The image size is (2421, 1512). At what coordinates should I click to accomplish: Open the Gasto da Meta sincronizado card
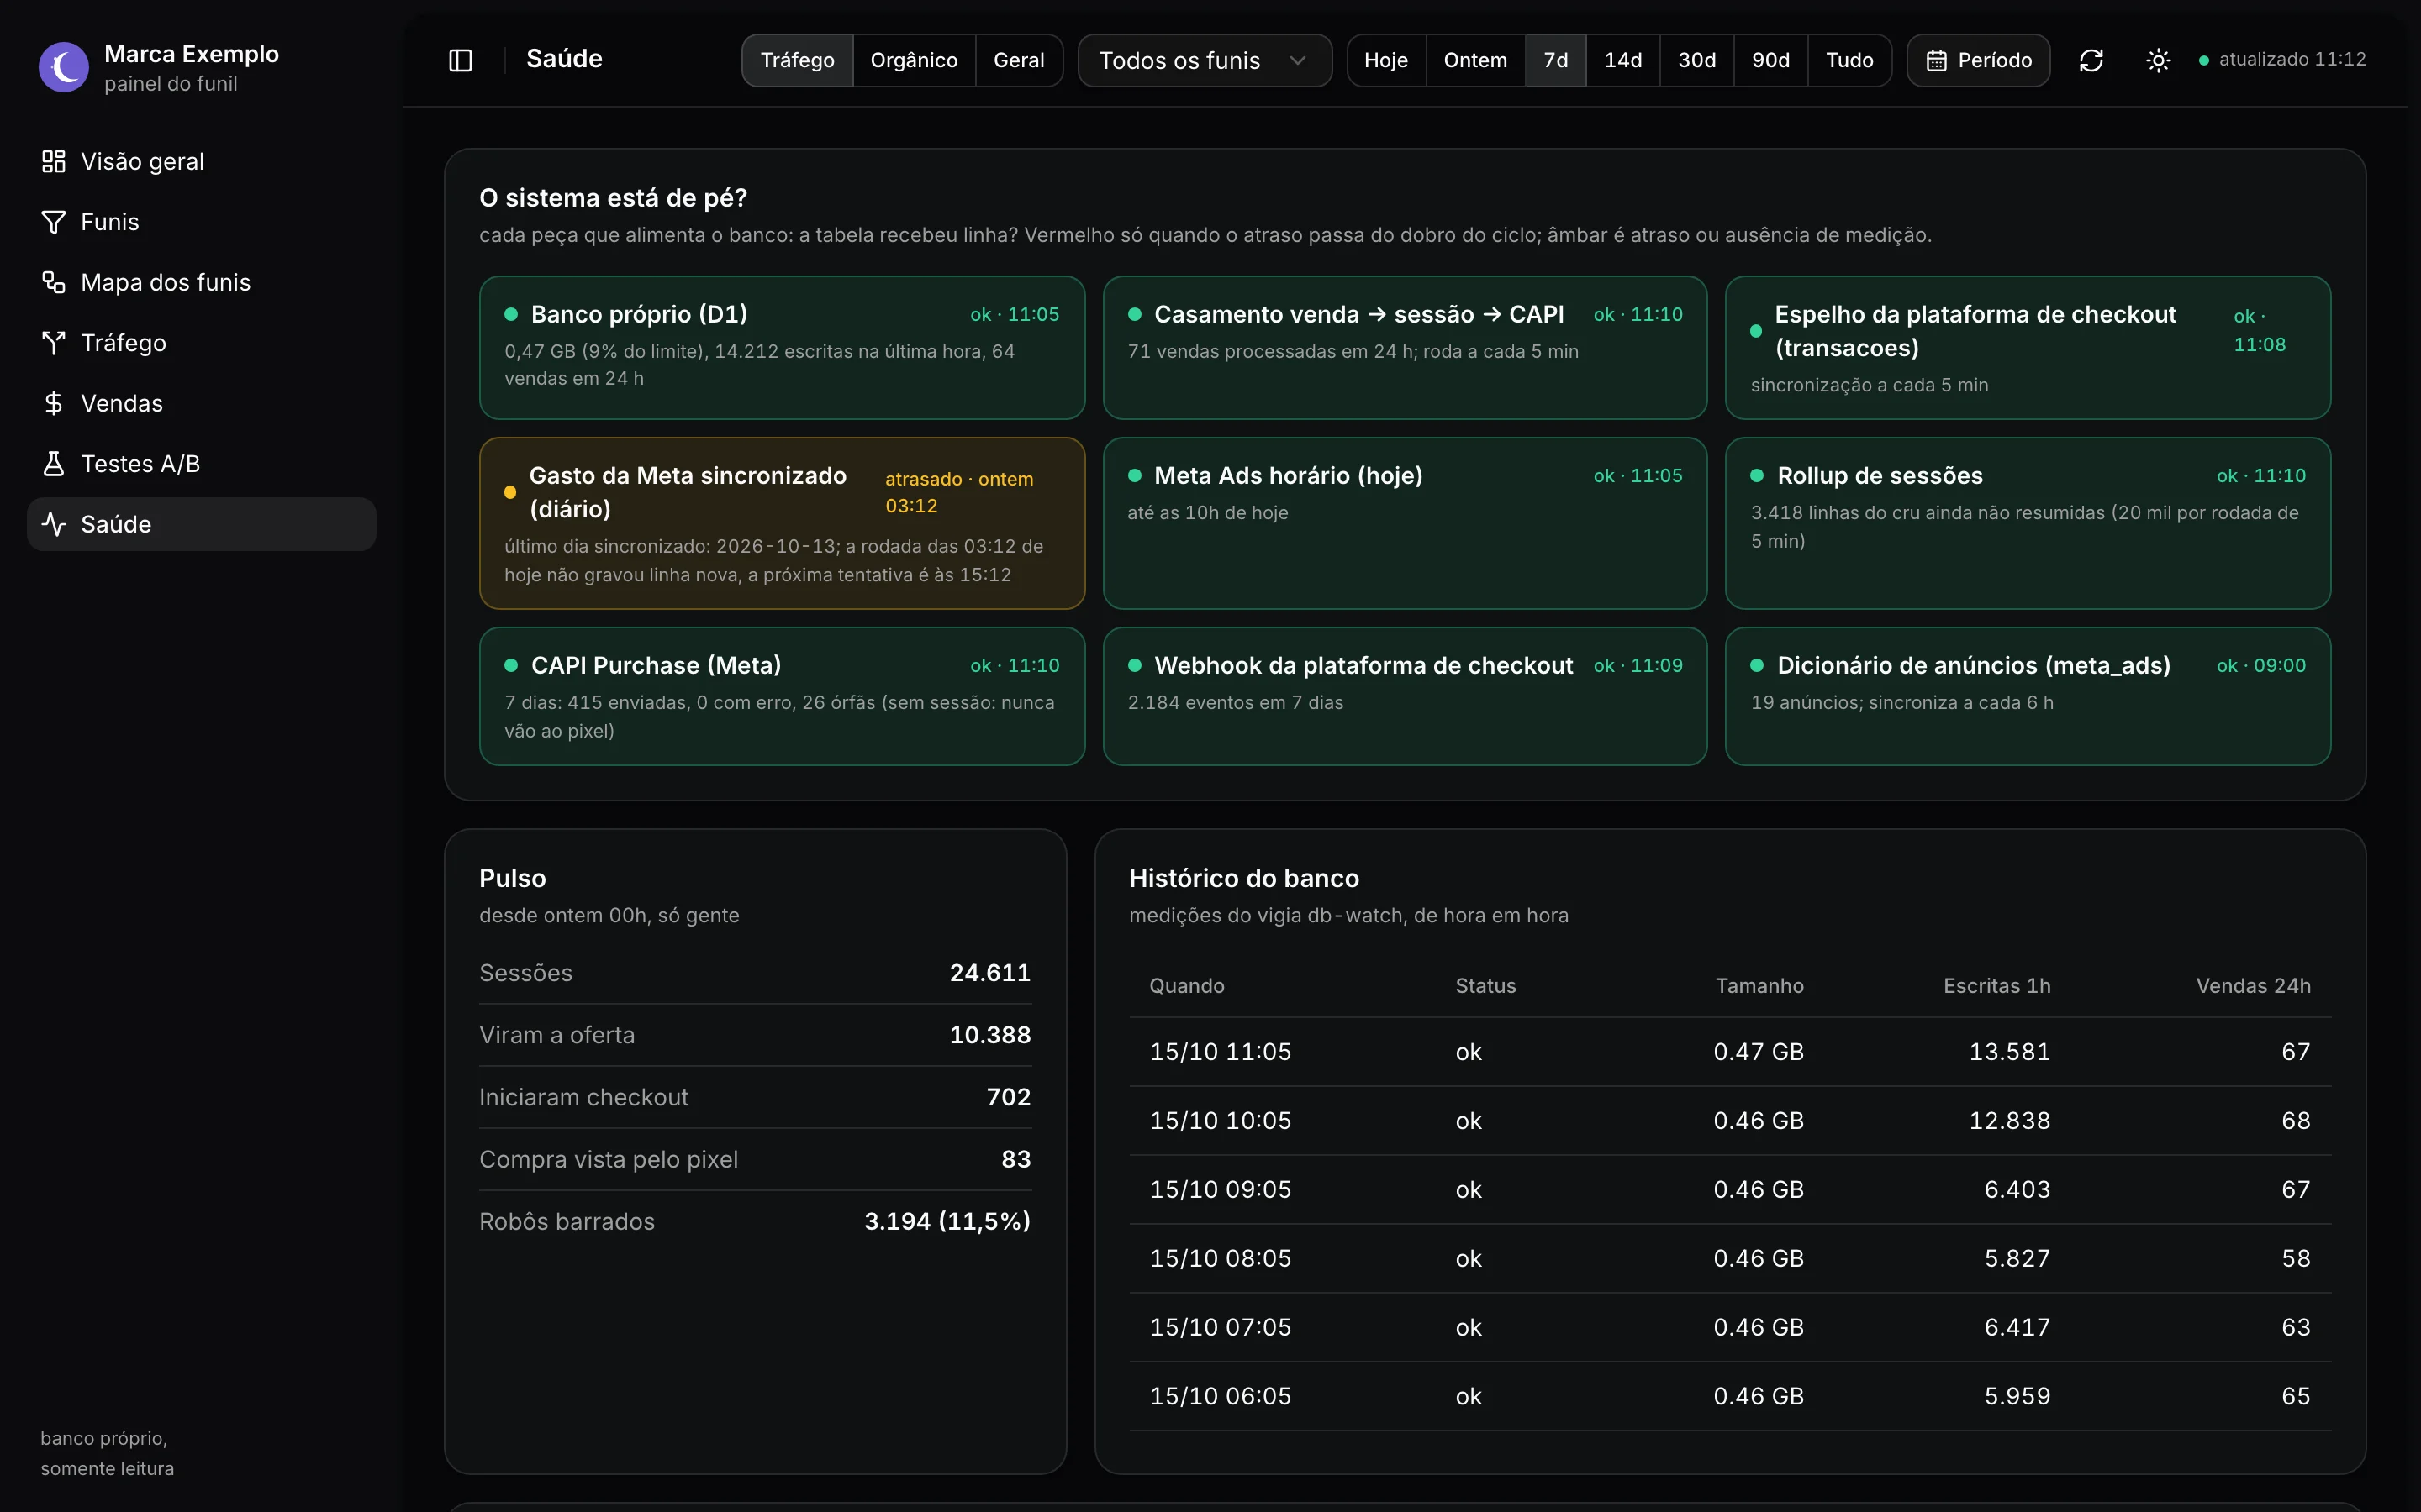pyautogui.click(x=783, y=523)
